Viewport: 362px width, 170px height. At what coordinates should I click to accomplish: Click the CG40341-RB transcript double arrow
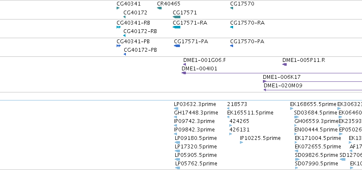pos(118,27)
